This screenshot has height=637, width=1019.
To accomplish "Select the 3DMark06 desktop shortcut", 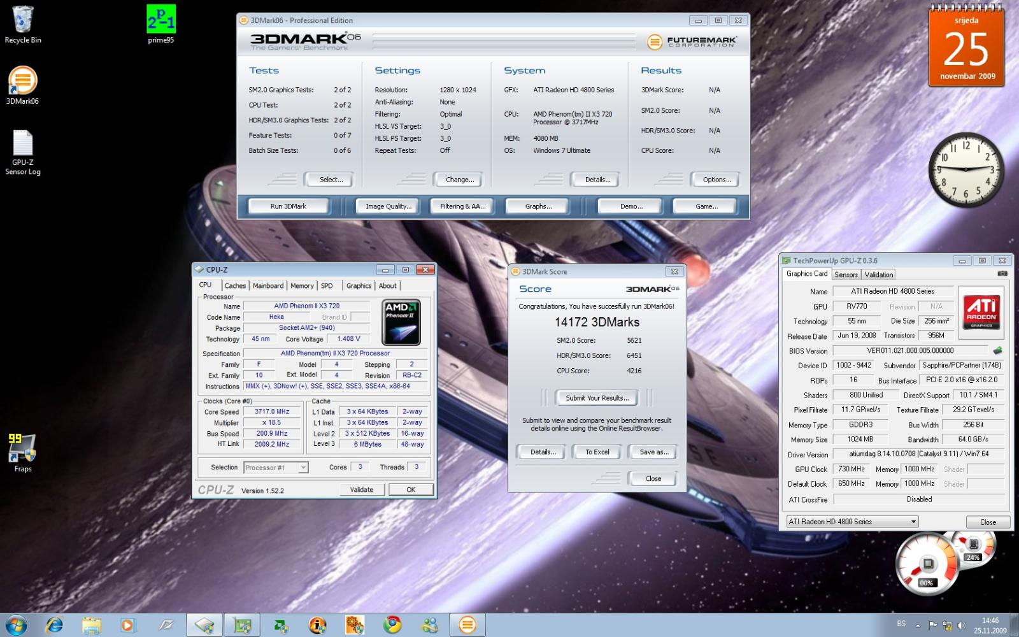I will click(22, 86).
